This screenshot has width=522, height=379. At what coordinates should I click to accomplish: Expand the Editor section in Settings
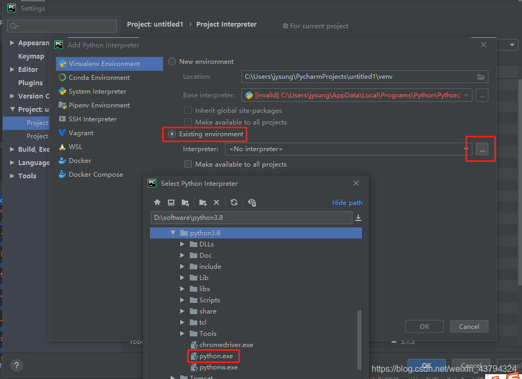pyautogui.click(x=12, y=70)
